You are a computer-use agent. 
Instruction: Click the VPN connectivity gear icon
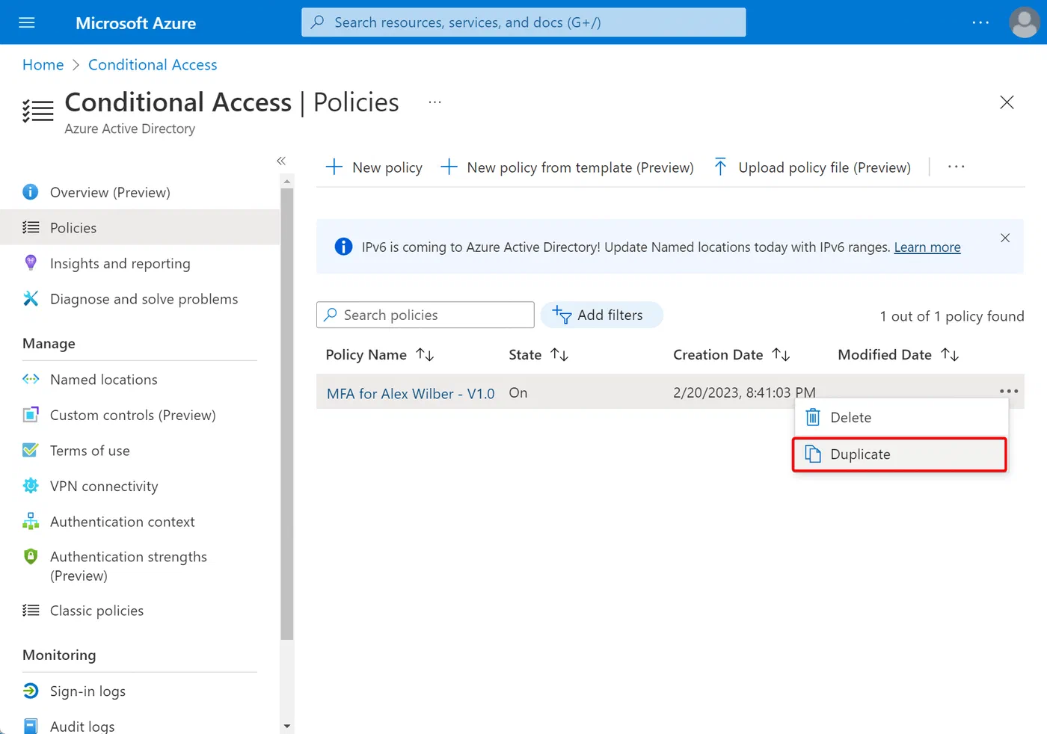pyautogui.click(x=31, y=486)
